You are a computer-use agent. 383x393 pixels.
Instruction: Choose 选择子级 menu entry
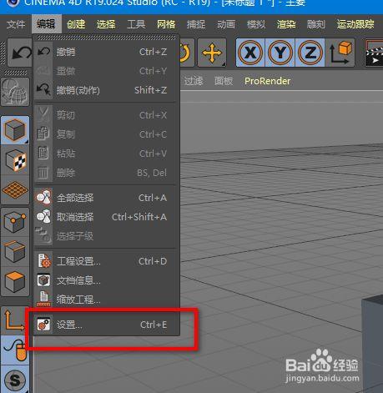[x=105, y=236]
